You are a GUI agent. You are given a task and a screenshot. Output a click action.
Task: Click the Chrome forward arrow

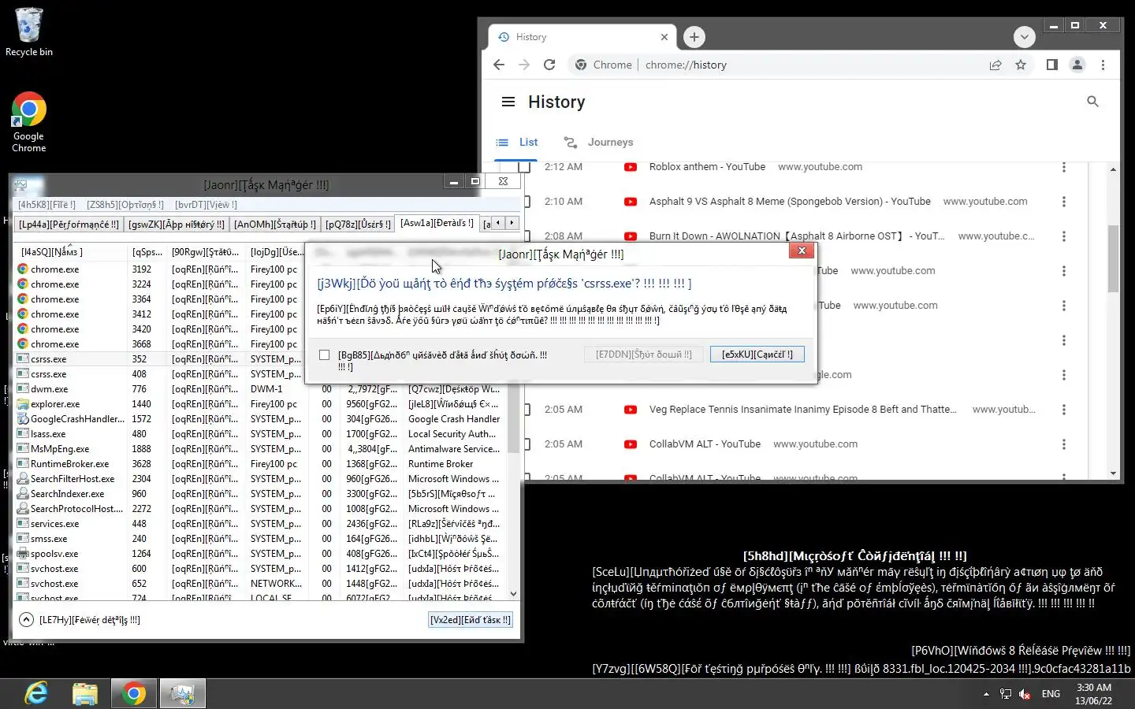coord(524,65)
